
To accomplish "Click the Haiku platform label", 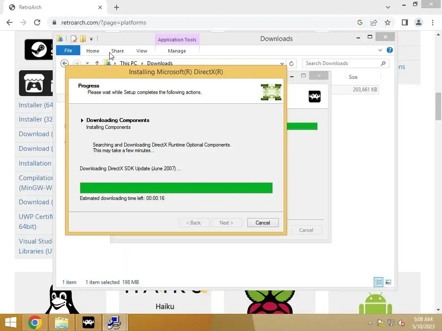I will click(x=165, y=306).
